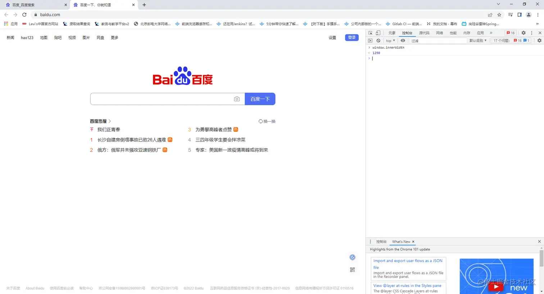Screen dimensions: 544x294
Task: Create live expression with the eye icon
Action: 403,41
